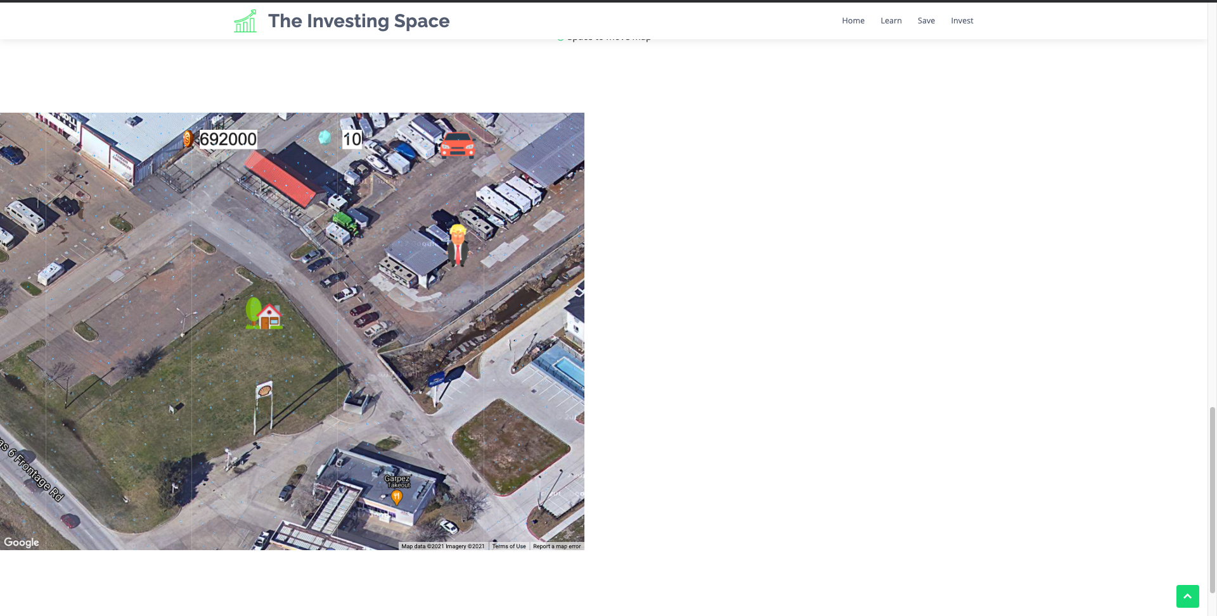Open the Invest menu item
1217x616 pixels.
pyautogui.click(x=962, y=21)
